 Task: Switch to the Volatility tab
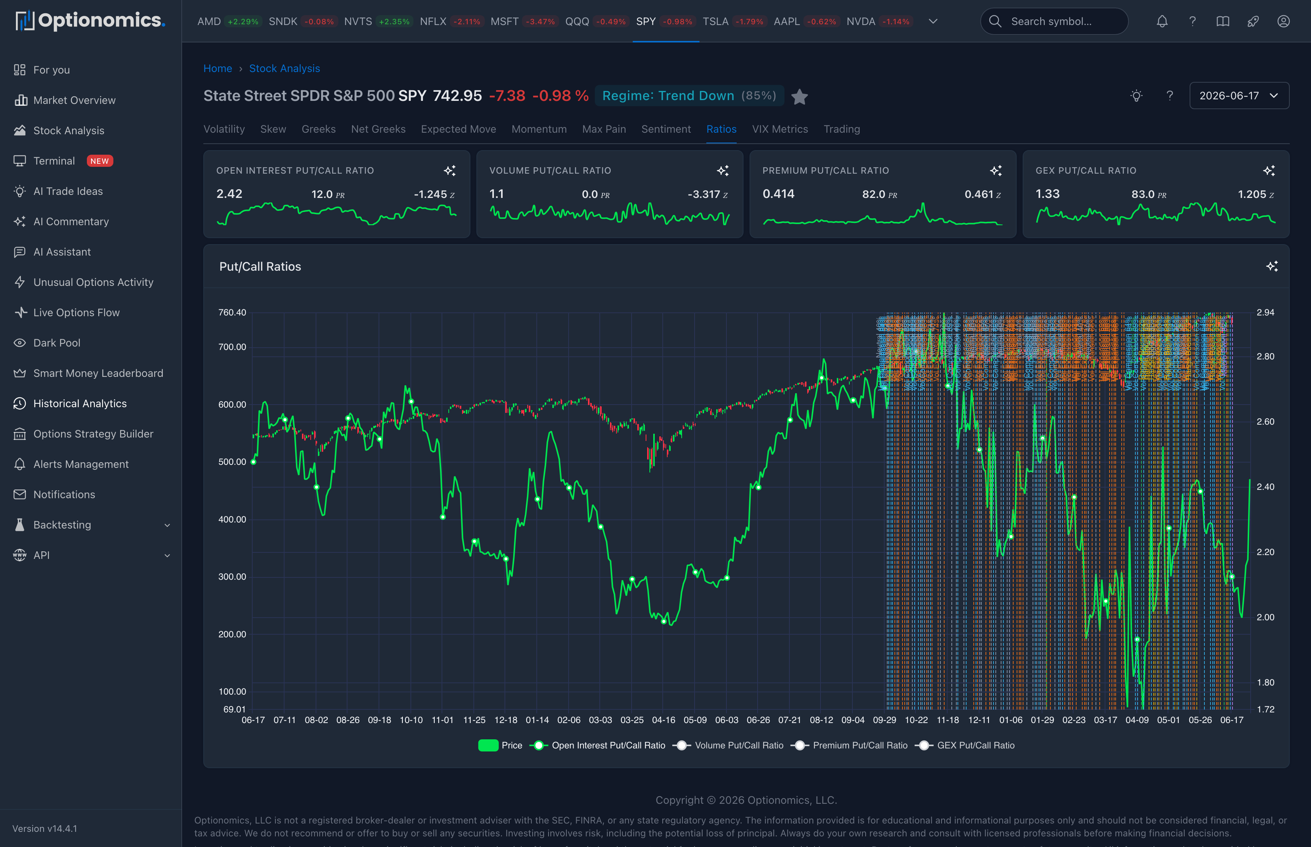point(224,129)
